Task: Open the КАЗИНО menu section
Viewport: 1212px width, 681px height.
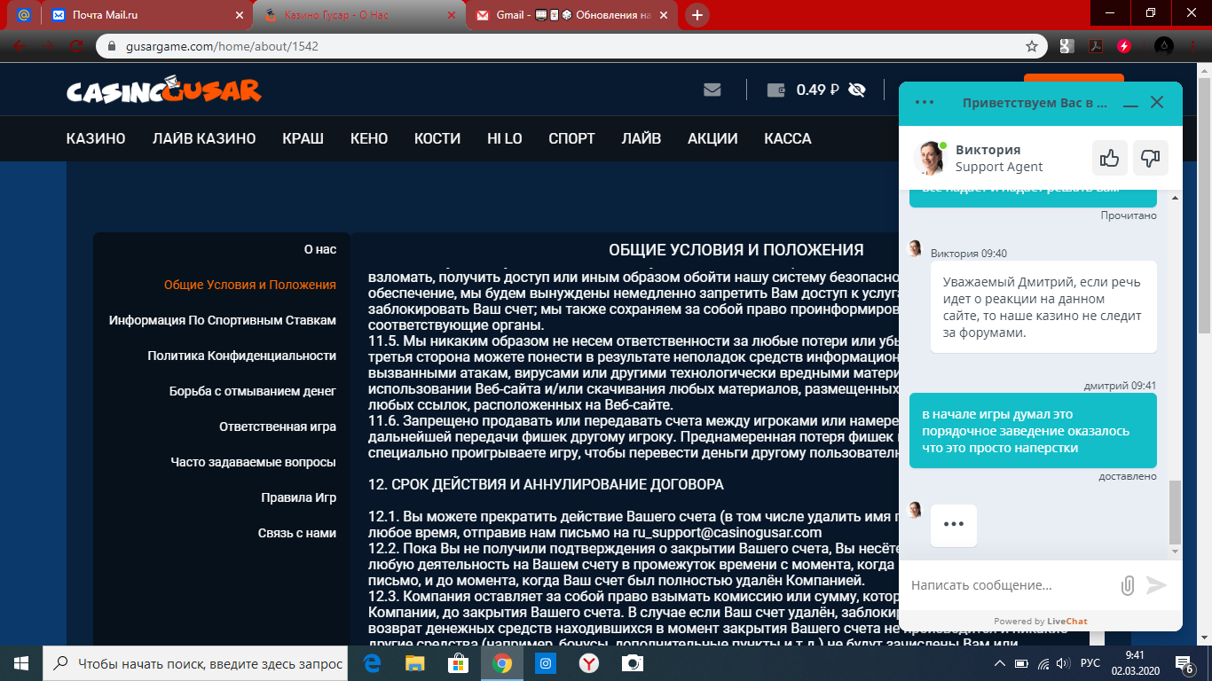Action: tap(96, 138)
